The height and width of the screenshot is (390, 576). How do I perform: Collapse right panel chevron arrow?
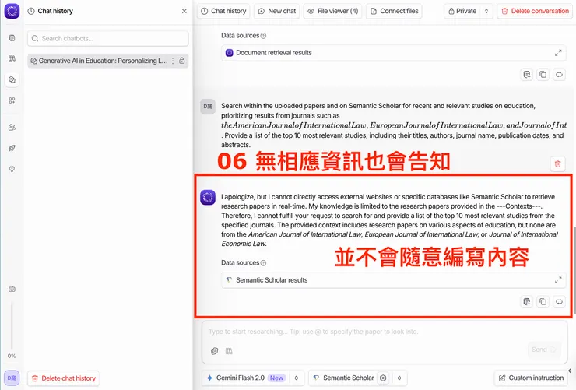[x=570, y=371]
